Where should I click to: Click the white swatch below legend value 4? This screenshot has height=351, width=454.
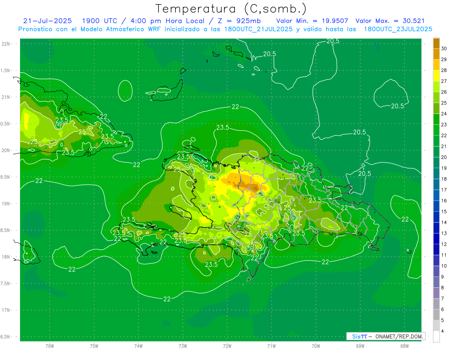(436, 337)
